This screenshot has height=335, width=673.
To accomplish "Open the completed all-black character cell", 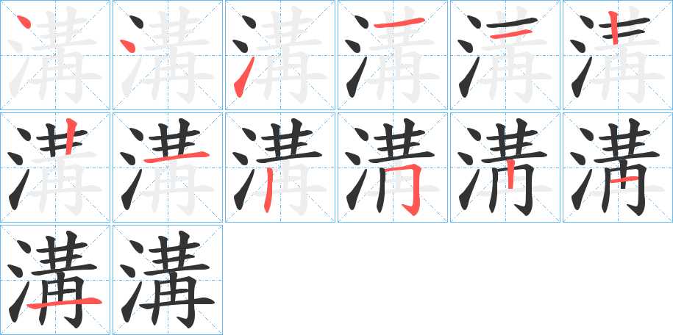I will 168,279.
